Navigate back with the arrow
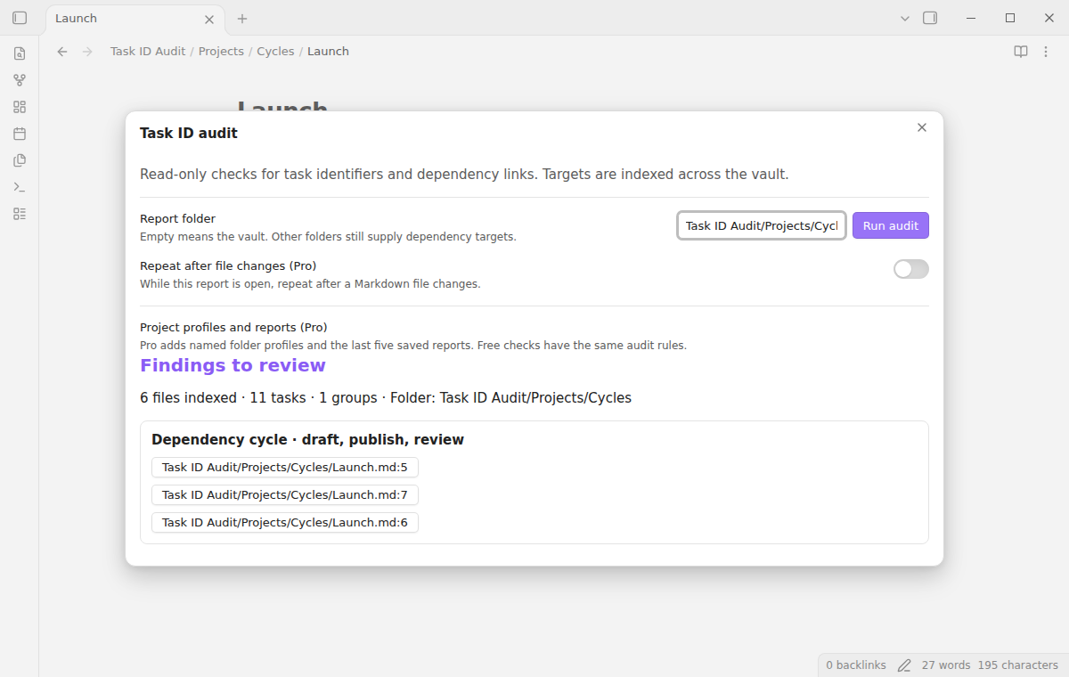1069x677 pixels. (62, 52)
